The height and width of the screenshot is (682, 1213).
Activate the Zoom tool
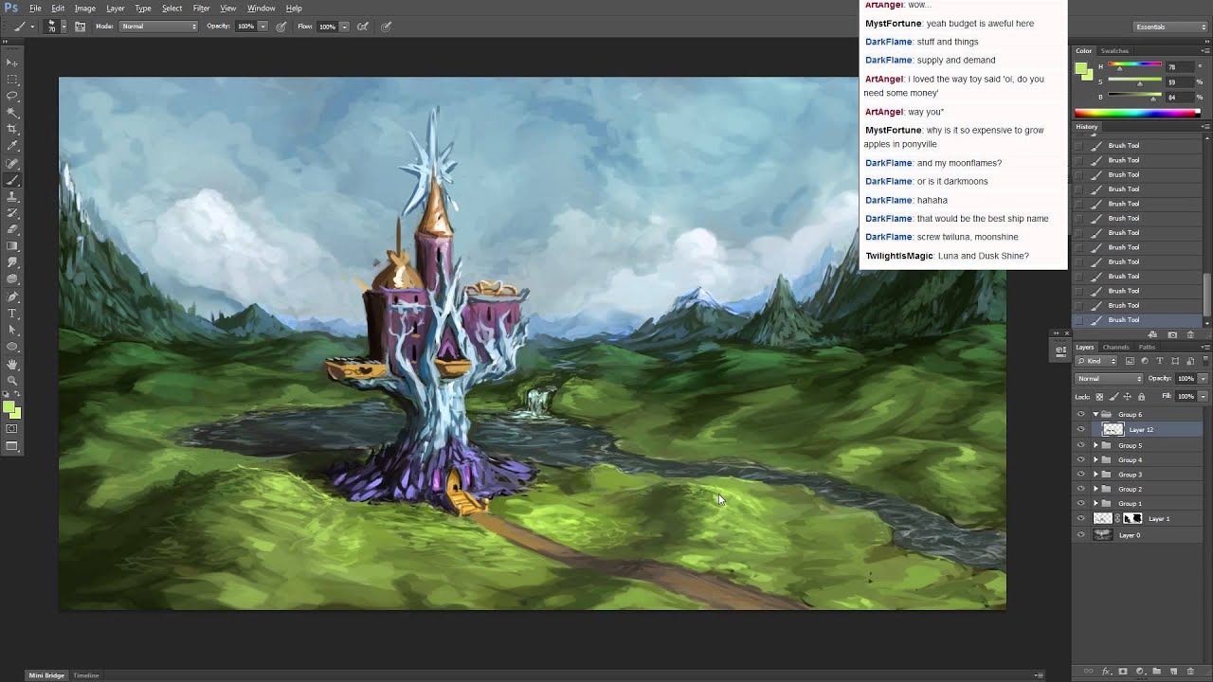(x=12, y=380)
